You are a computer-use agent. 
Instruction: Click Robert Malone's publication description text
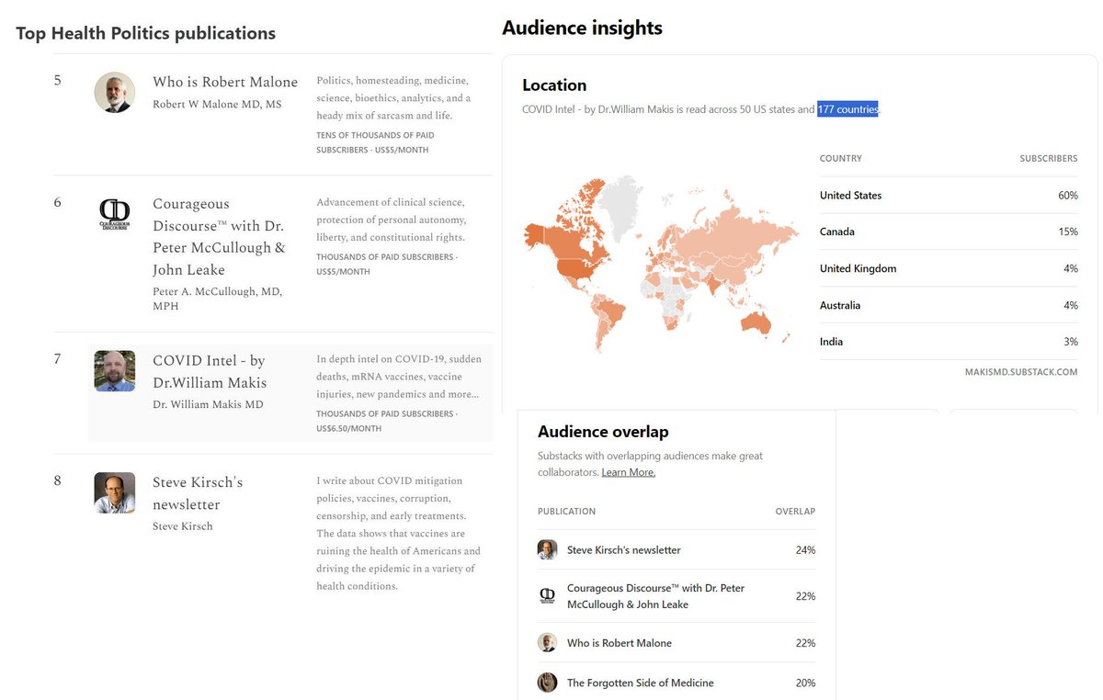pos(393,98)
